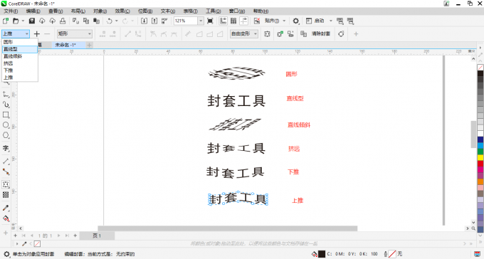Select the Connector tool
The width and height of the screenshot is (484, 259).
(6, 171)
